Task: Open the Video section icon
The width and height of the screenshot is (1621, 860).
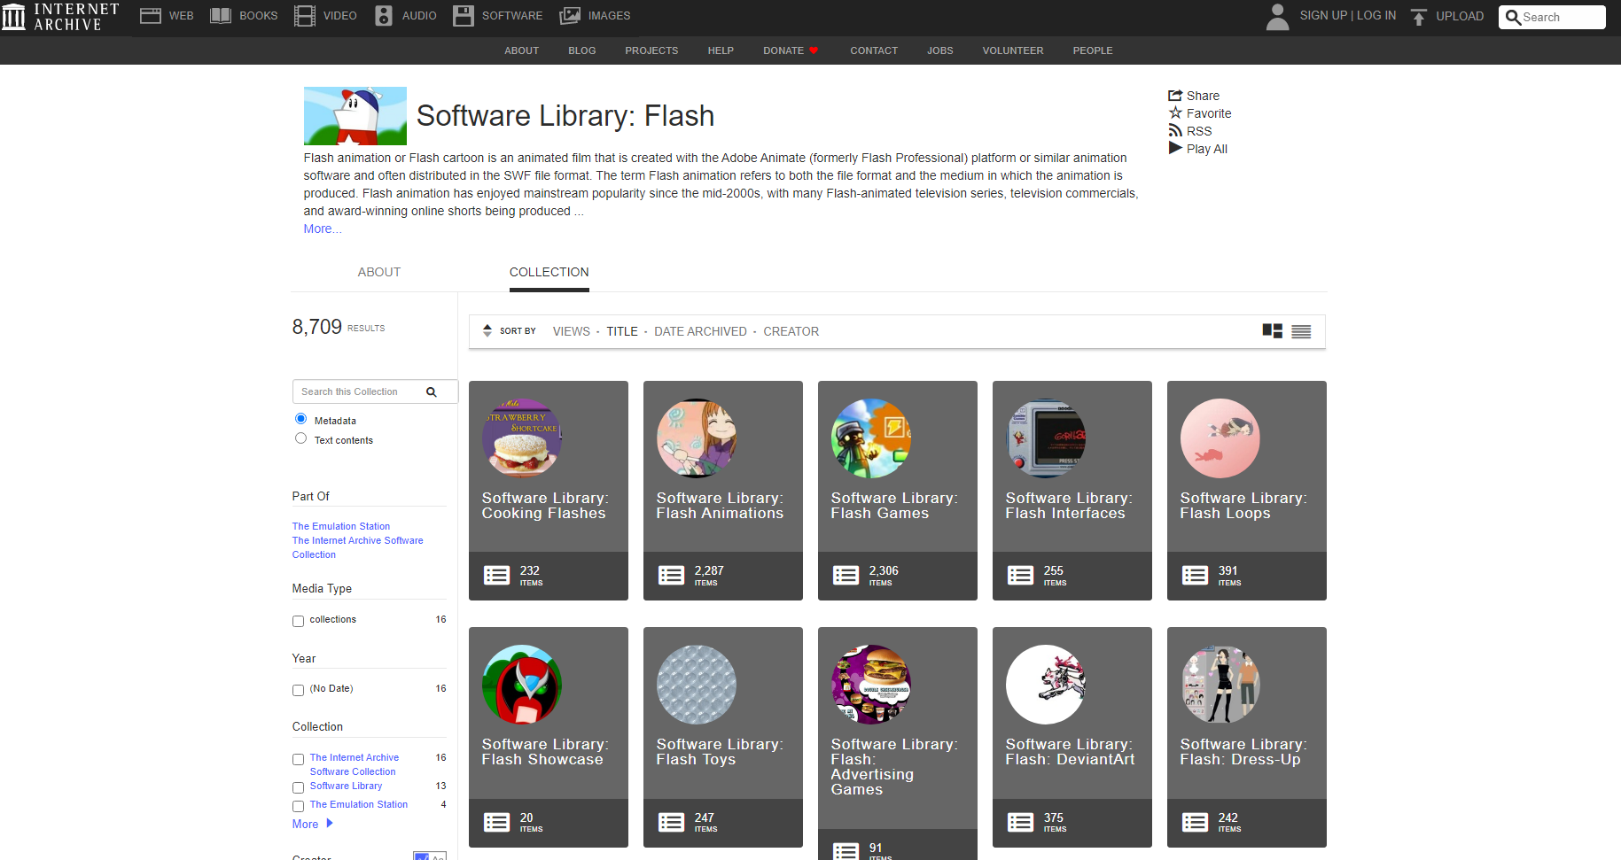Action: pos(305,16)
